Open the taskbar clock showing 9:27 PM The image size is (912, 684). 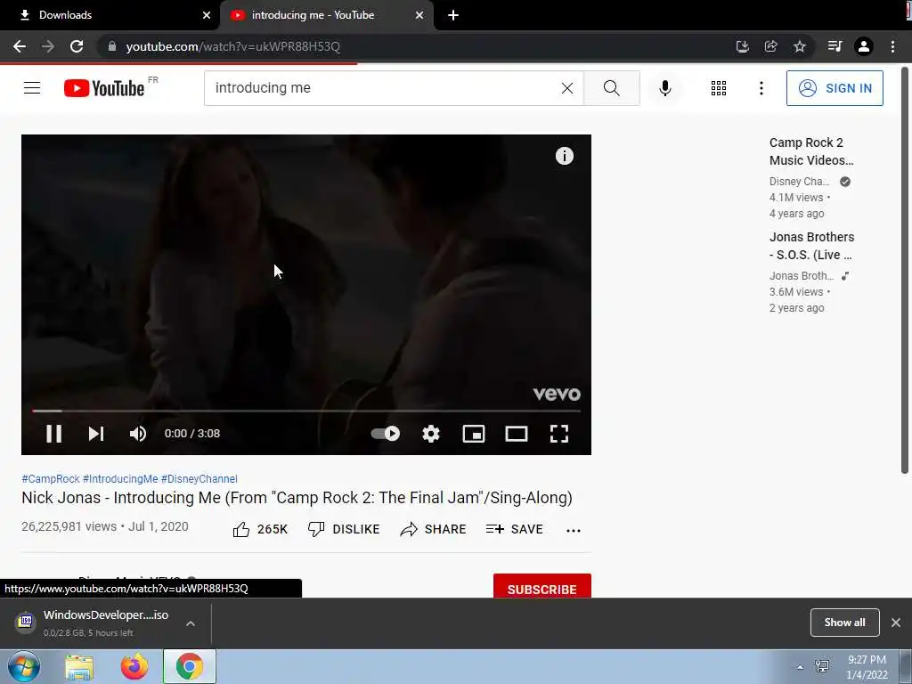point(867,667)
